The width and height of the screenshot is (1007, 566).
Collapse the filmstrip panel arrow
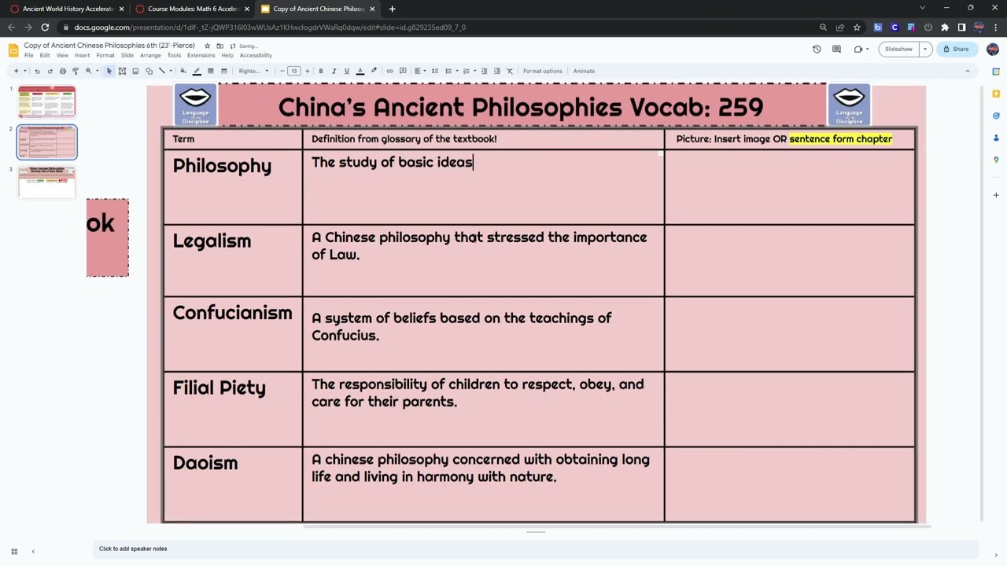pyautogui.click(x=33, y=552)
